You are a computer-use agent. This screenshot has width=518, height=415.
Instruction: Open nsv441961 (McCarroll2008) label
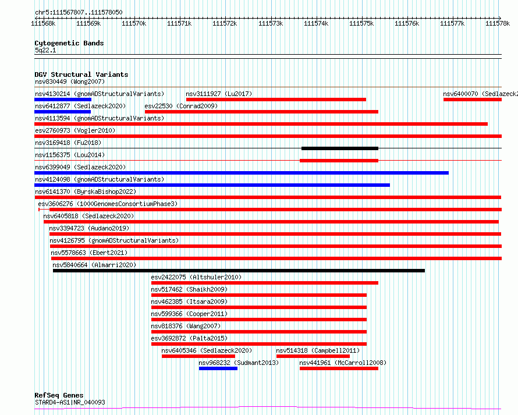pyautogui.click(x=343, y=363)
